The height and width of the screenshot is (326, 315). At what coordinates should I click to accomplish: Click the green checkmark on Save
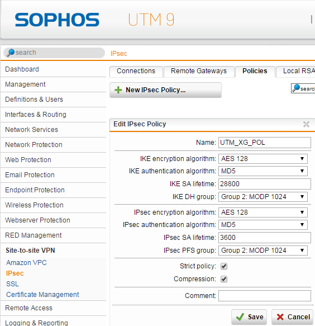pyautogui.click(x=240, y=317)
